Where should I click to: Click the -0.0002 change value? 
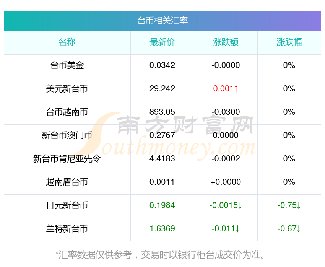pos(226,159)
